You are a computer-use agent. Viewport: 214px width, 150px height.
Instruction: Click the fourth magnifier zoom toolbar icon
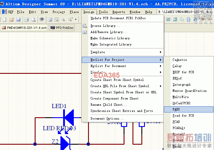71,19
